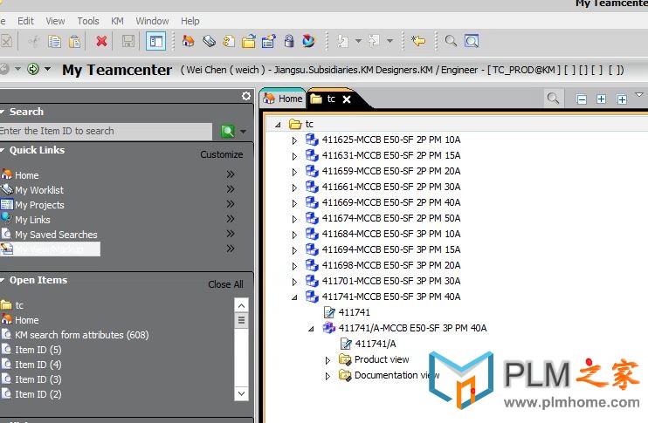Open the Edit menu
This screenshot has width=648, height=423.
click(25, 21)
